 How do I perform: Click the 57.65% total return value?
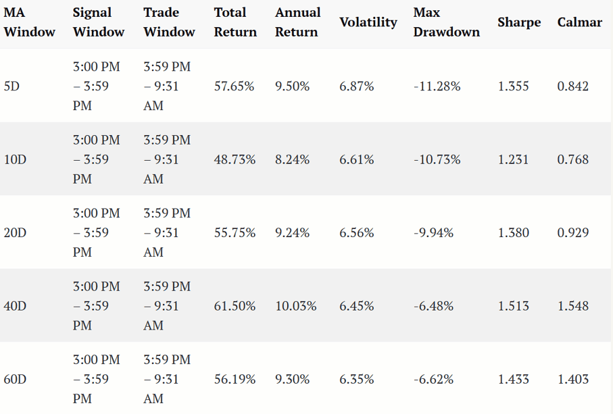[x=234, y=86]
